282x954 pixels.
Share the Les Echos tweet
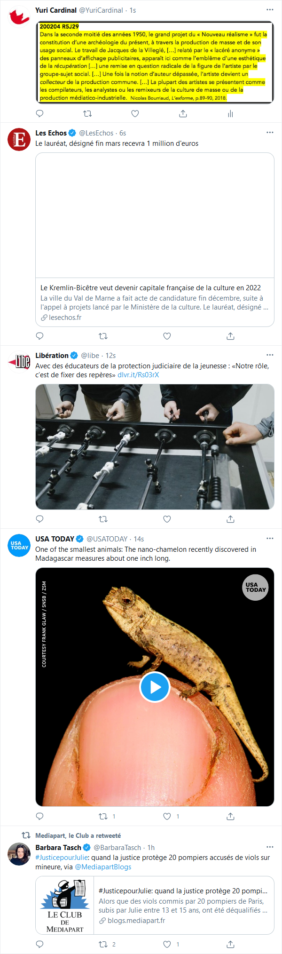tap(230, 336)
